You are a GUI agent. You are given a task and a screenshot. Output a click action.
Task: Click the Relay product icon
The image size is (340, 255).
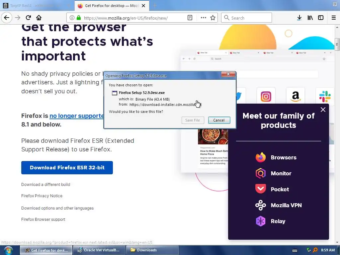click(x=261, y=221)
